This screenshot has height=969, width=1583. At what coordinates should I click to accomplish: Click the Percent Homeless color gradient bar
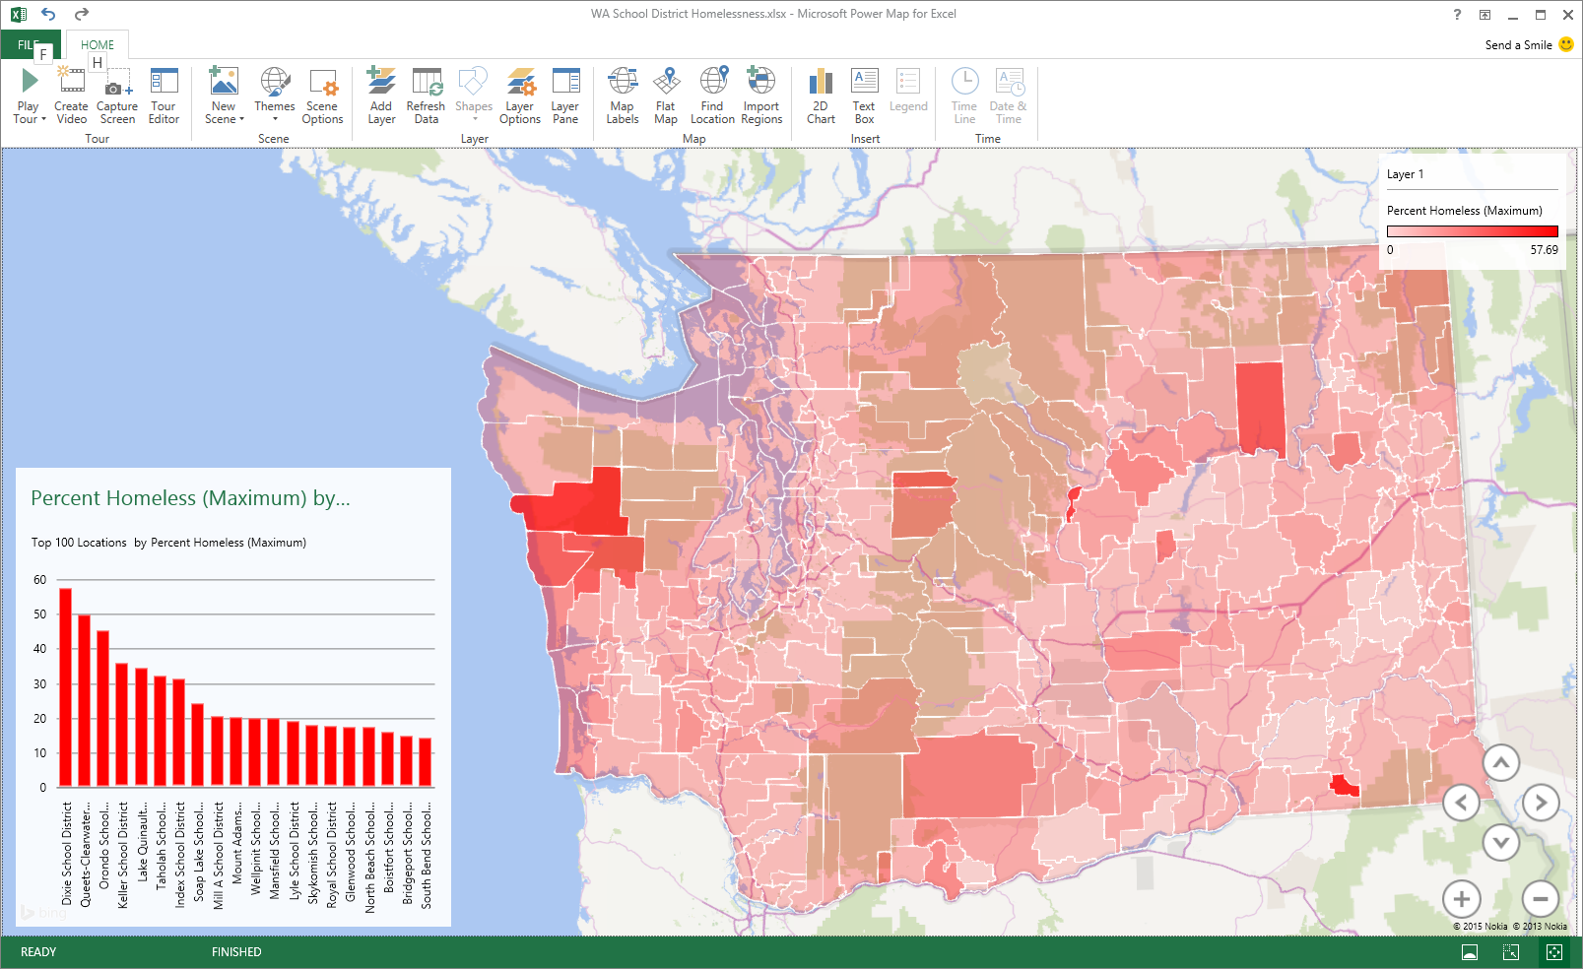1472,231
